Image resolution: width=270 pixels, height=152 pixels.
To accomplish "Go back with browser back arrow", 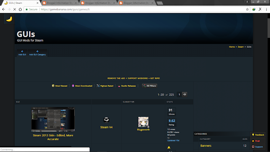I will 4,9.
